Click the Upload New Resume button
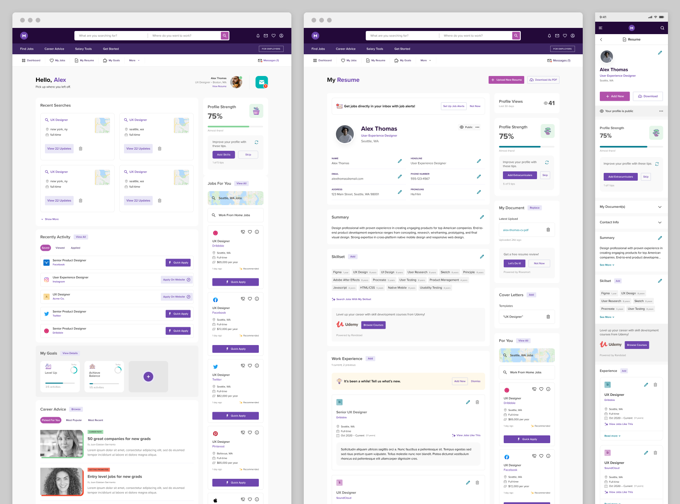 coord(506,80)
